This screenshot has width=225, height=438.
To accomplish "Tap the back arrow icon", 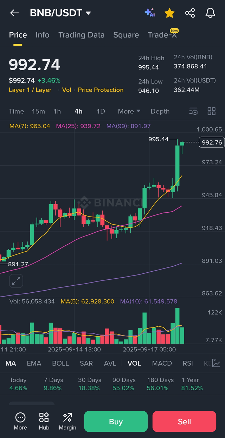I will [x=14, y=13].
